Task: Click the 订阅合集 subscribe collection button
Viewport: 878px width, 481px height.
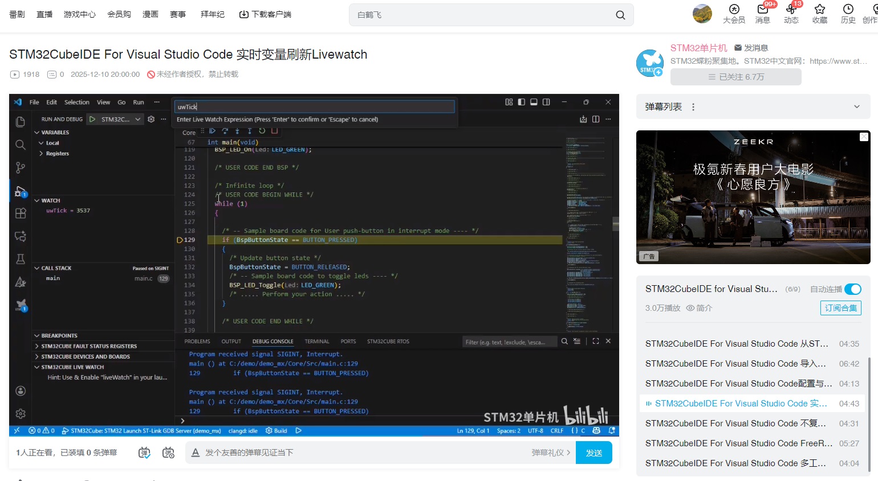Action: pyautogui.click(x=841, y=308)
